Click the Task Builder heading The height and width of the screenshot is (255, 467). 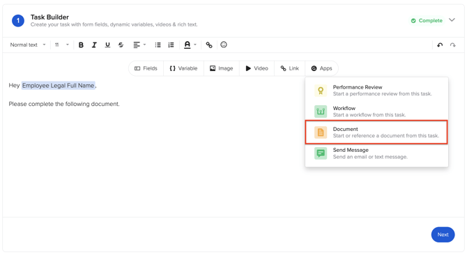pyautogui.click(x=49, y=17)
